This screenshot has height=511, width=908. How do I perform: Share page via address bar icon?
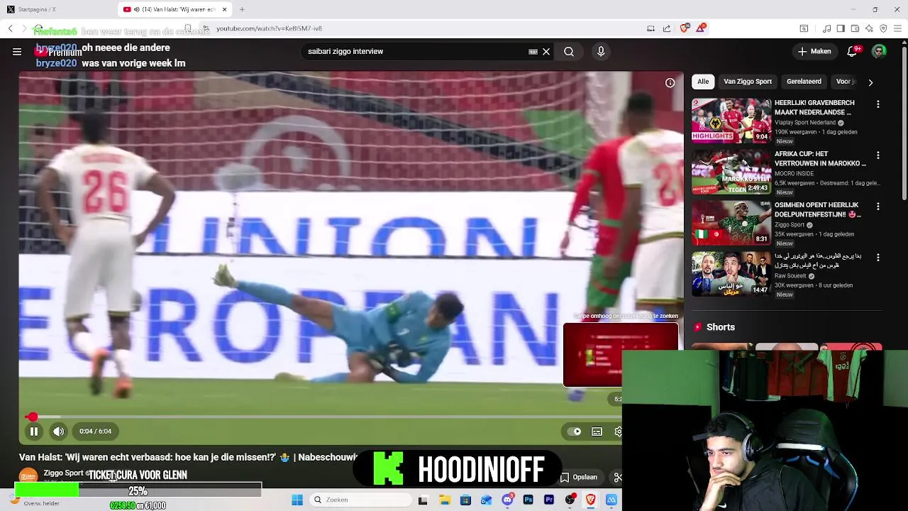coord(667,28)
